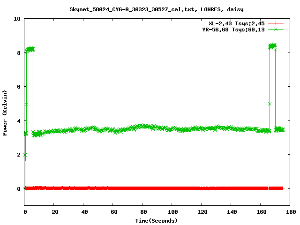Click x-axis tick label 20
This screenshot has height=225, width=300.
coord(55,212)
